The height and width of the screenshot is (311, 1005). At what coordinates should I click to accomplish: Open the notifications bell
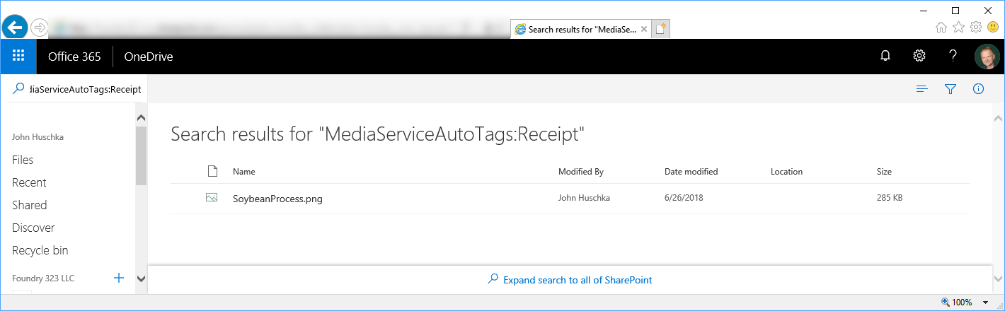pyautogui.click(x=885, y=56)
